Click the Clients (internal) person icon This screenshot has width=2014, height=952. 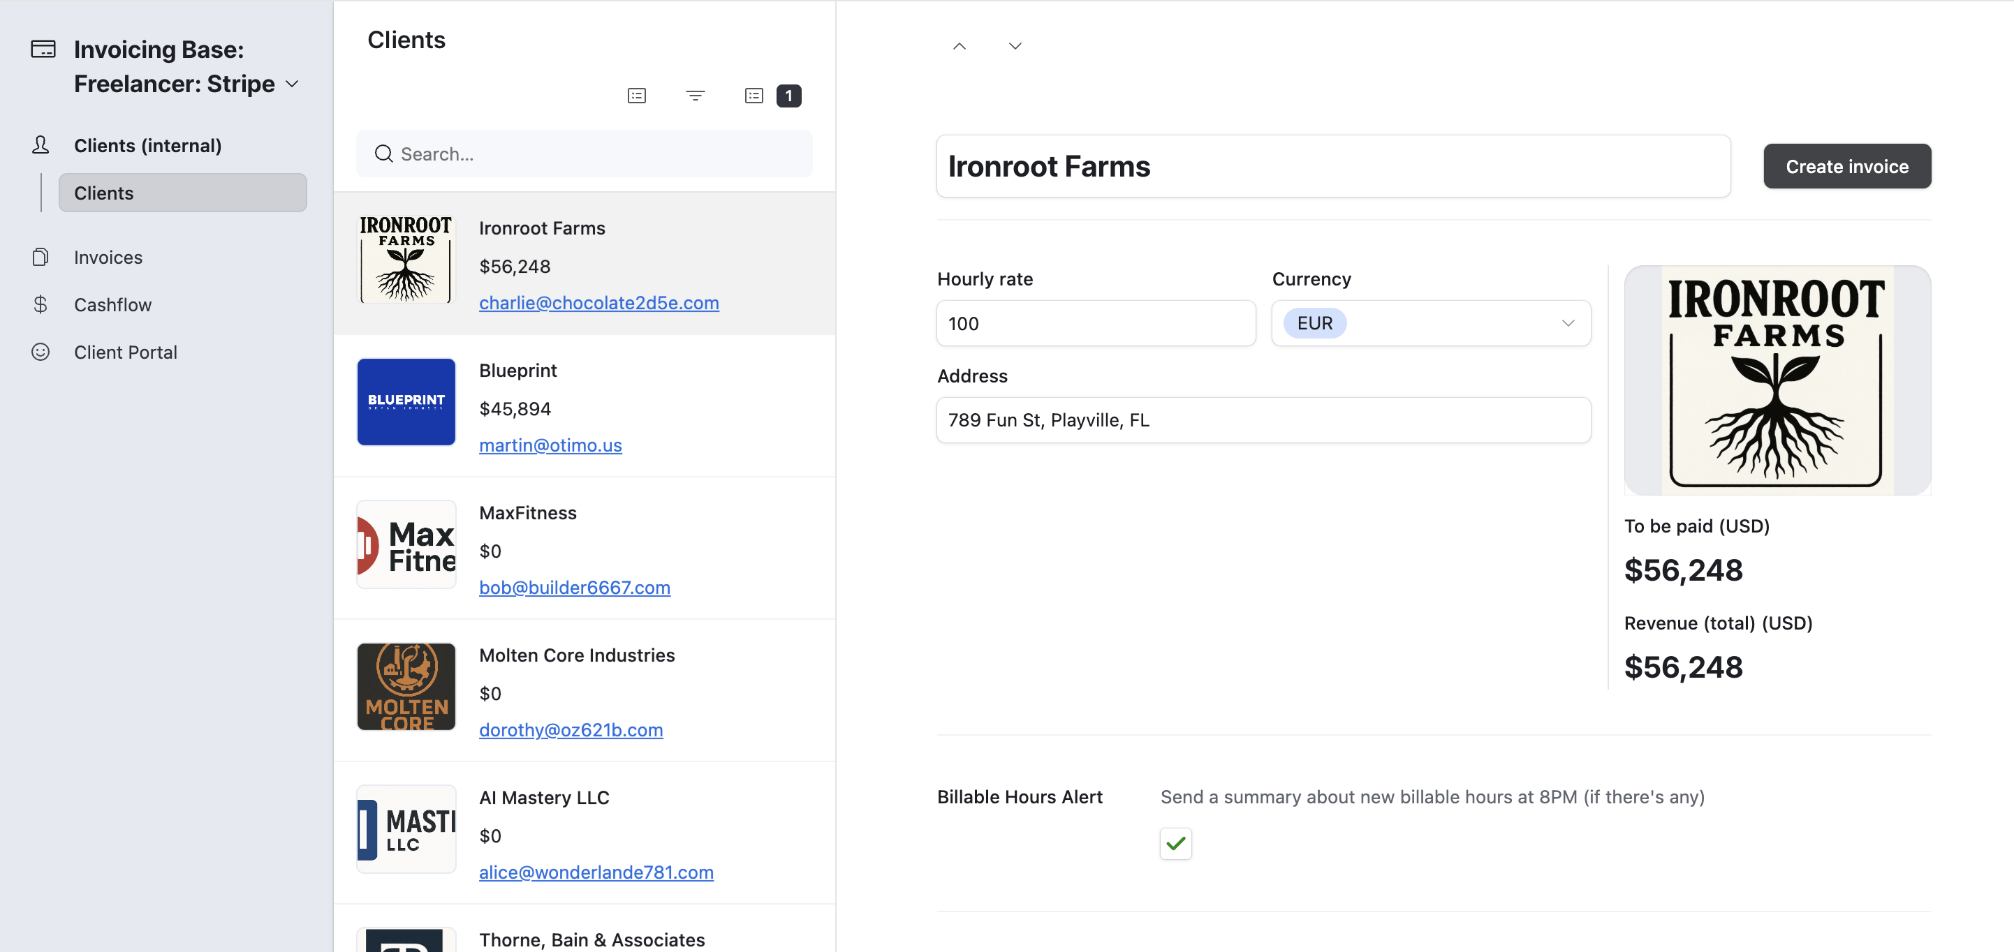tap(41, 145)
